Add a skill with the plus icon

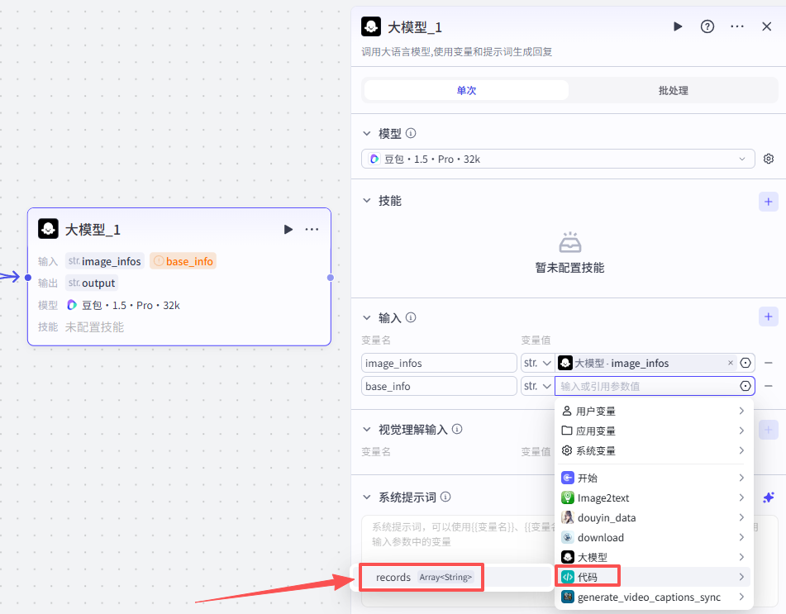[769, 201]
